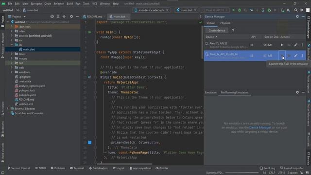Viewport: 311px width, 175px height.
Task: Open Flutter attach device icon in toolbar
Action: point(263,10)
